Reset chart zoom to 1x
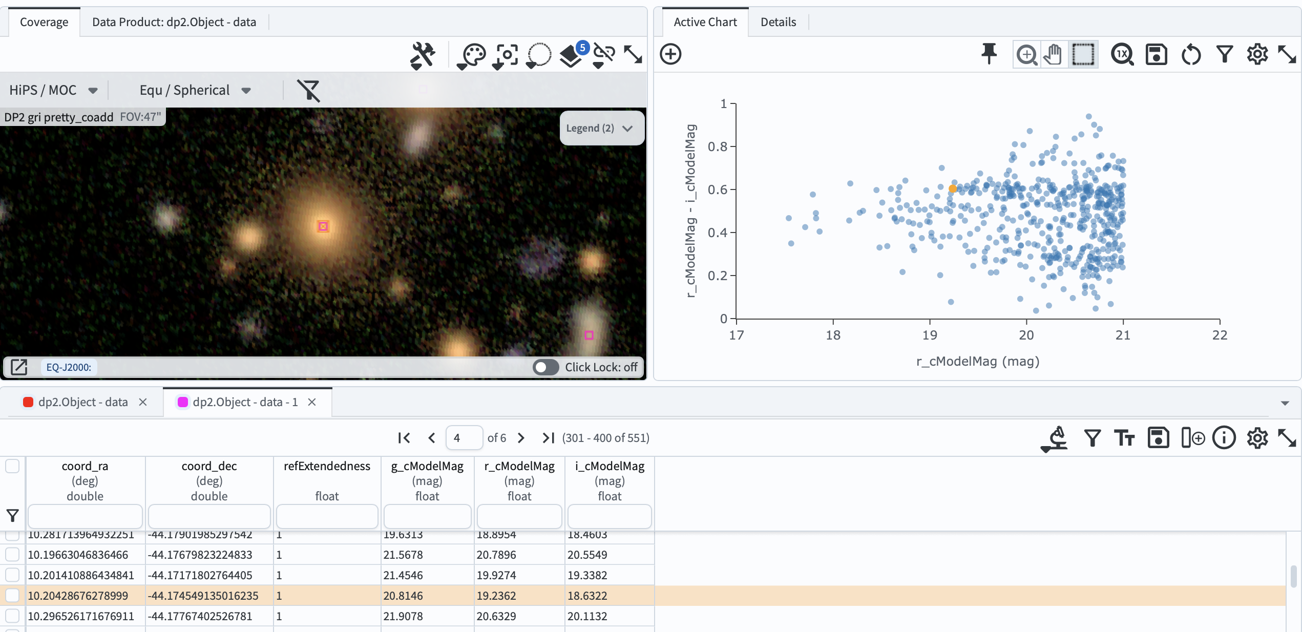Image resolution: width=1302 pixels, height=632 pixels. [1122, 54]
